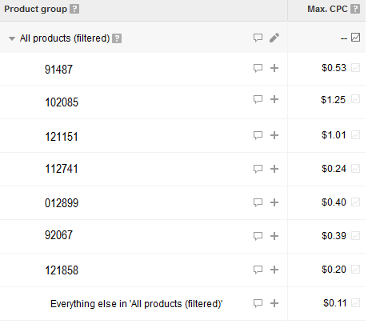Open help icon beside All products (filtered)
Viewport: 372px width, 324px height.
click(x=117, y=38)
